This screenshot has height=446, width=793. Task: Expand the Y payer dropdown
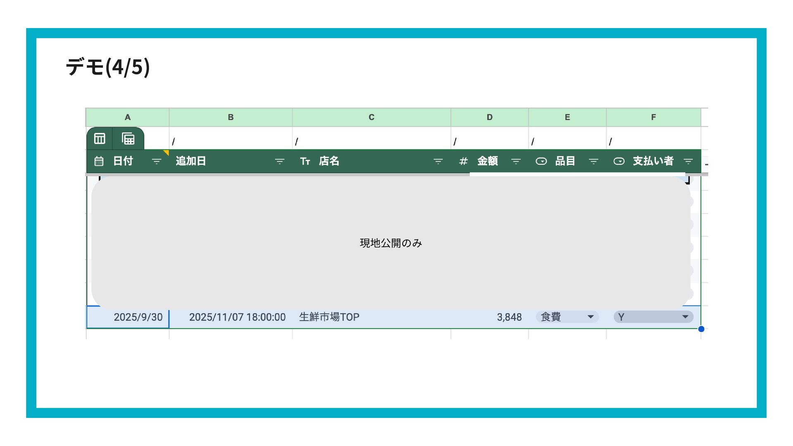click(685, 317)
